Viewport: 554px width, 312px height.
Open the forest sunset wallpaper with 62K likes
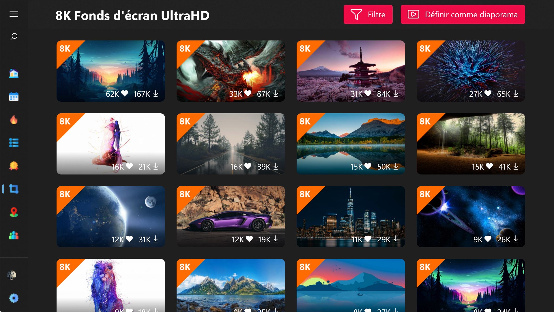coord(111,71)
